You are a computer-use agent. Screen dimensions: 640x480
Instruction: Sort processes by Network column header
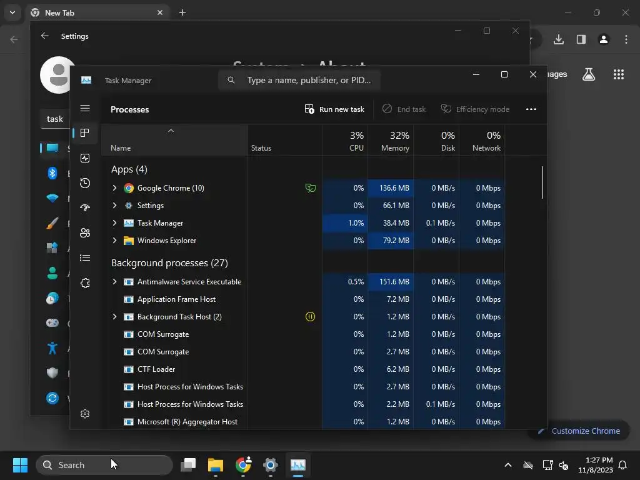click(482, 140)
